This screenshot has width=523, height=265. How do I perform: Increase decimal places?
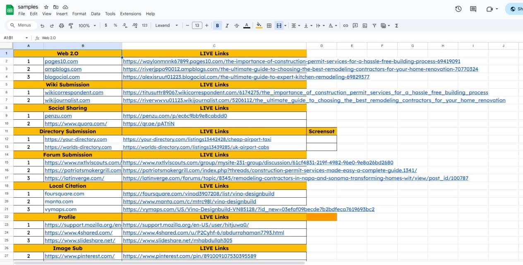[x=134, y=25]
